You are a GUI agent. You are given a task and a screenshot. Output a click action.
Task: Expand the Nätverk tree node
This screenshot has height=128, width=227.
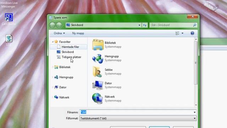coord(53,97)
